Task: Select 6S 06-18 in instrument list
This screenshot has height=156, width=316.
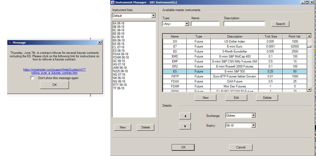Action: [118, 44]
